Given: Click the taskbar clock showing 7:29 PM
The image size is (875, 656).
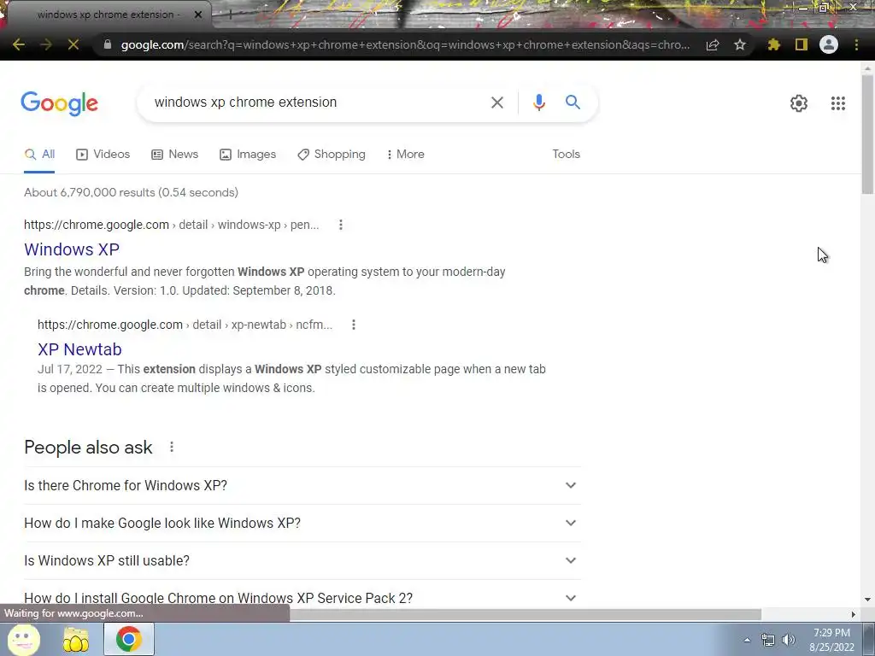Looking at the screenshot, I should click(831, 640).
